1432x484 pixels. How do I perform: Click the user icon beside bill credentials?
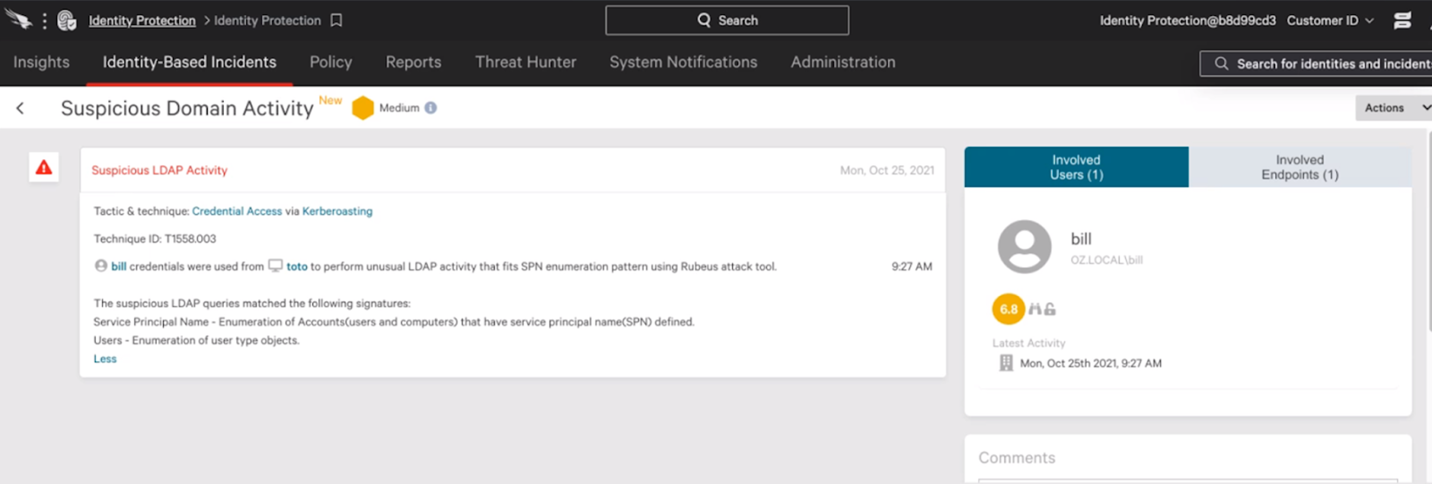pos(101,266)
